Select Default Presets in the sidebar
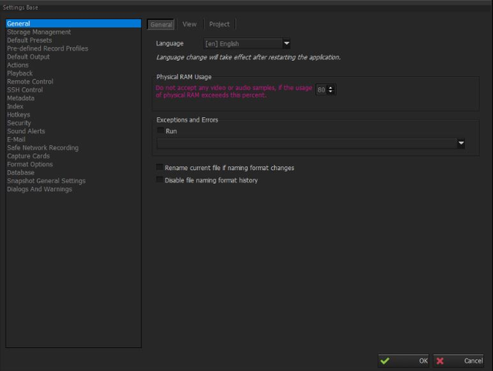The width and height of the screenshot is (493, 371). tap(29, 40)
